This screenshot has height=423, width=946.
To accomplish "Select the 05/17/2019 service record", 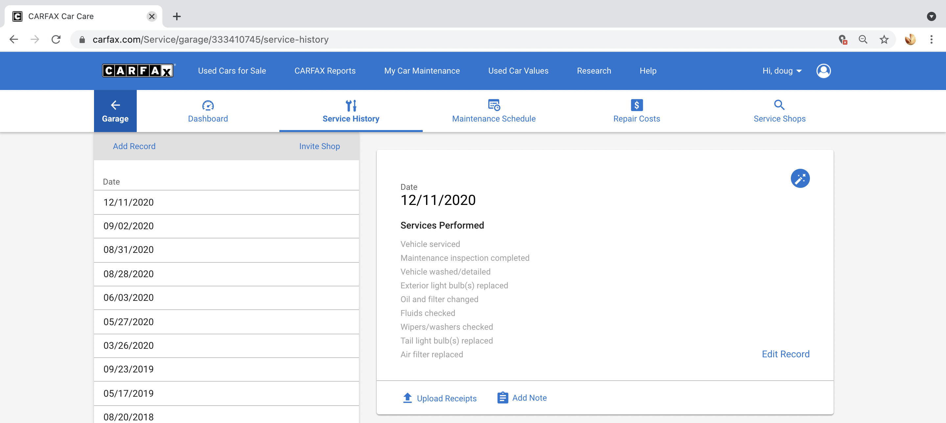I will tap(226, 393).
